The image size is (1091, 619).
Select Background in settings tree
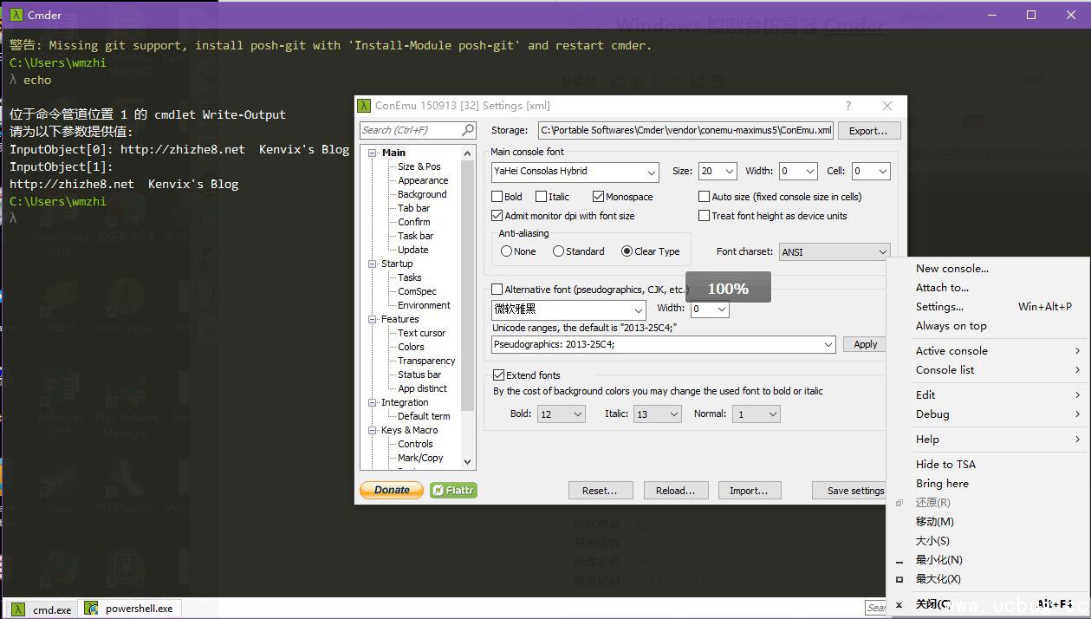point(422,194)
